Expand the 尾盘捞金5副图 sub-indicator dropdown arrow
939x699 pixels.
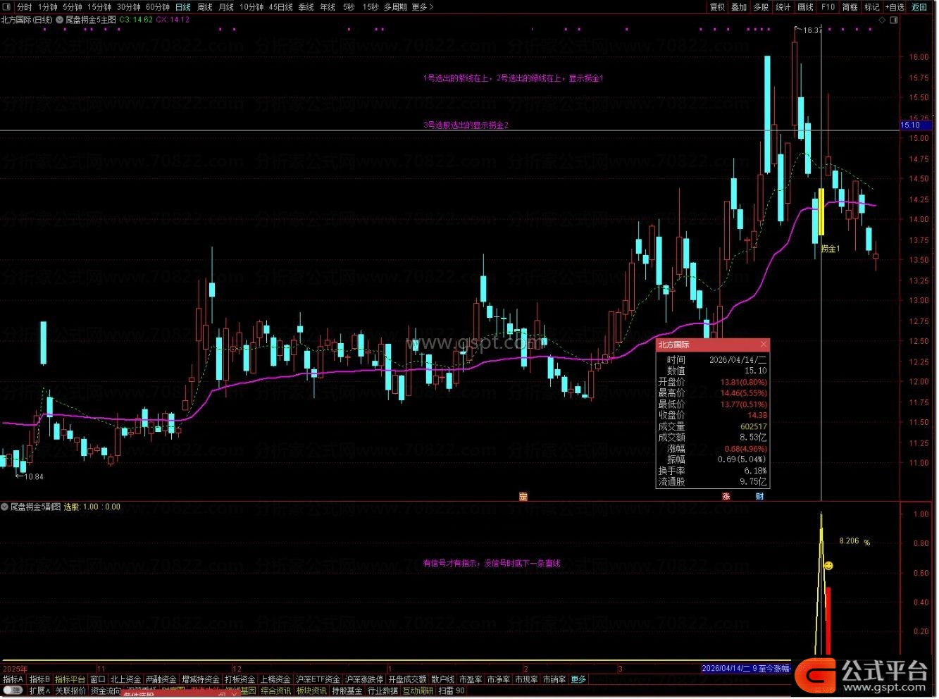[5, 507]
